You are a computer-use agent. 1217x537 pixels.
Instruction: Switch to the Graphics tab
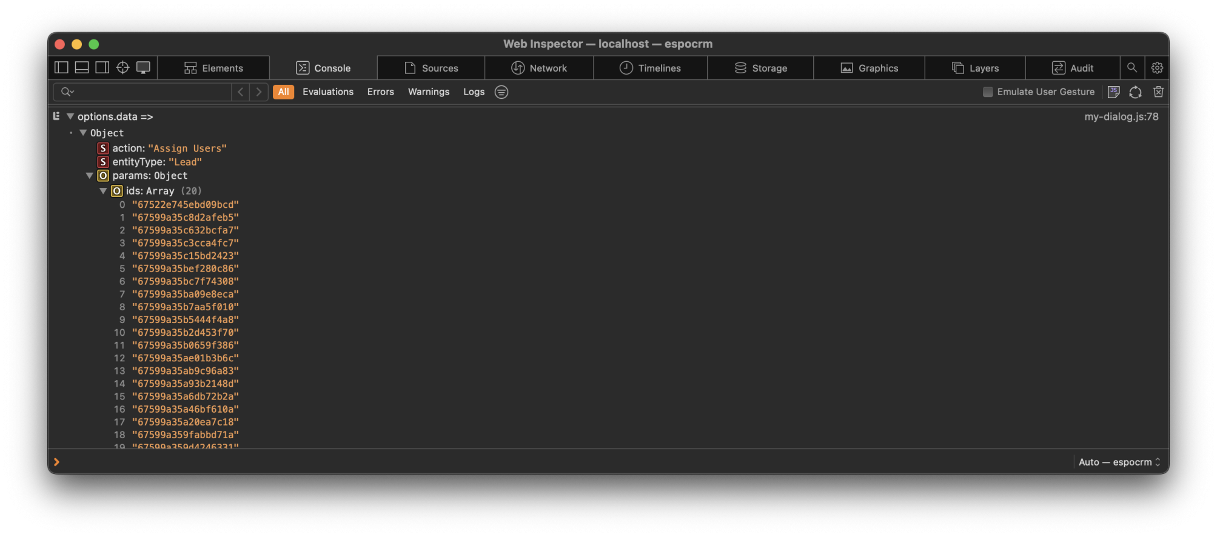coord(869,68)
